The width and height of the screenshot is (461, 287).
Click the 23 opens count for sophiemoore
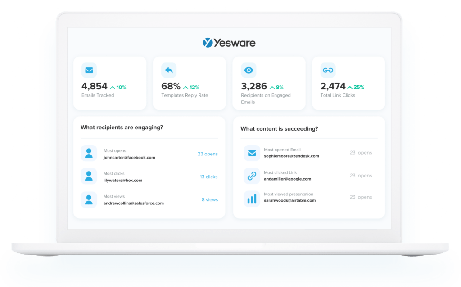click(x=361, y=153)
